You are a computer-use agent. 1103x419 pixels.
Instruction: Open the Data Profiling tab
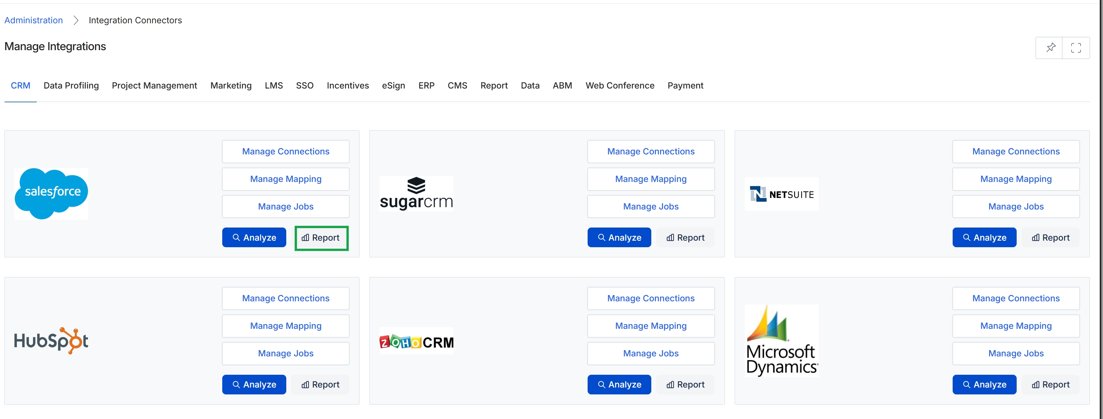pos(71,86)
